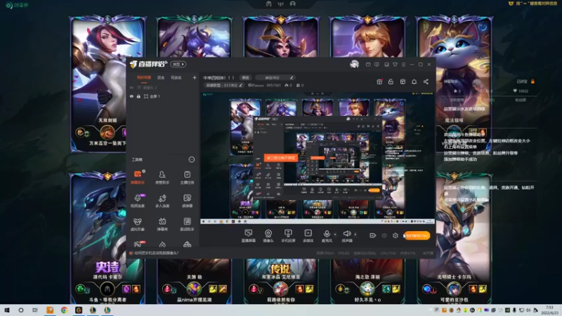Image resolution: width=562 pixels, height=316 pixels.
Task: Open the 房管助手 tool
Action: pos(162,178)
